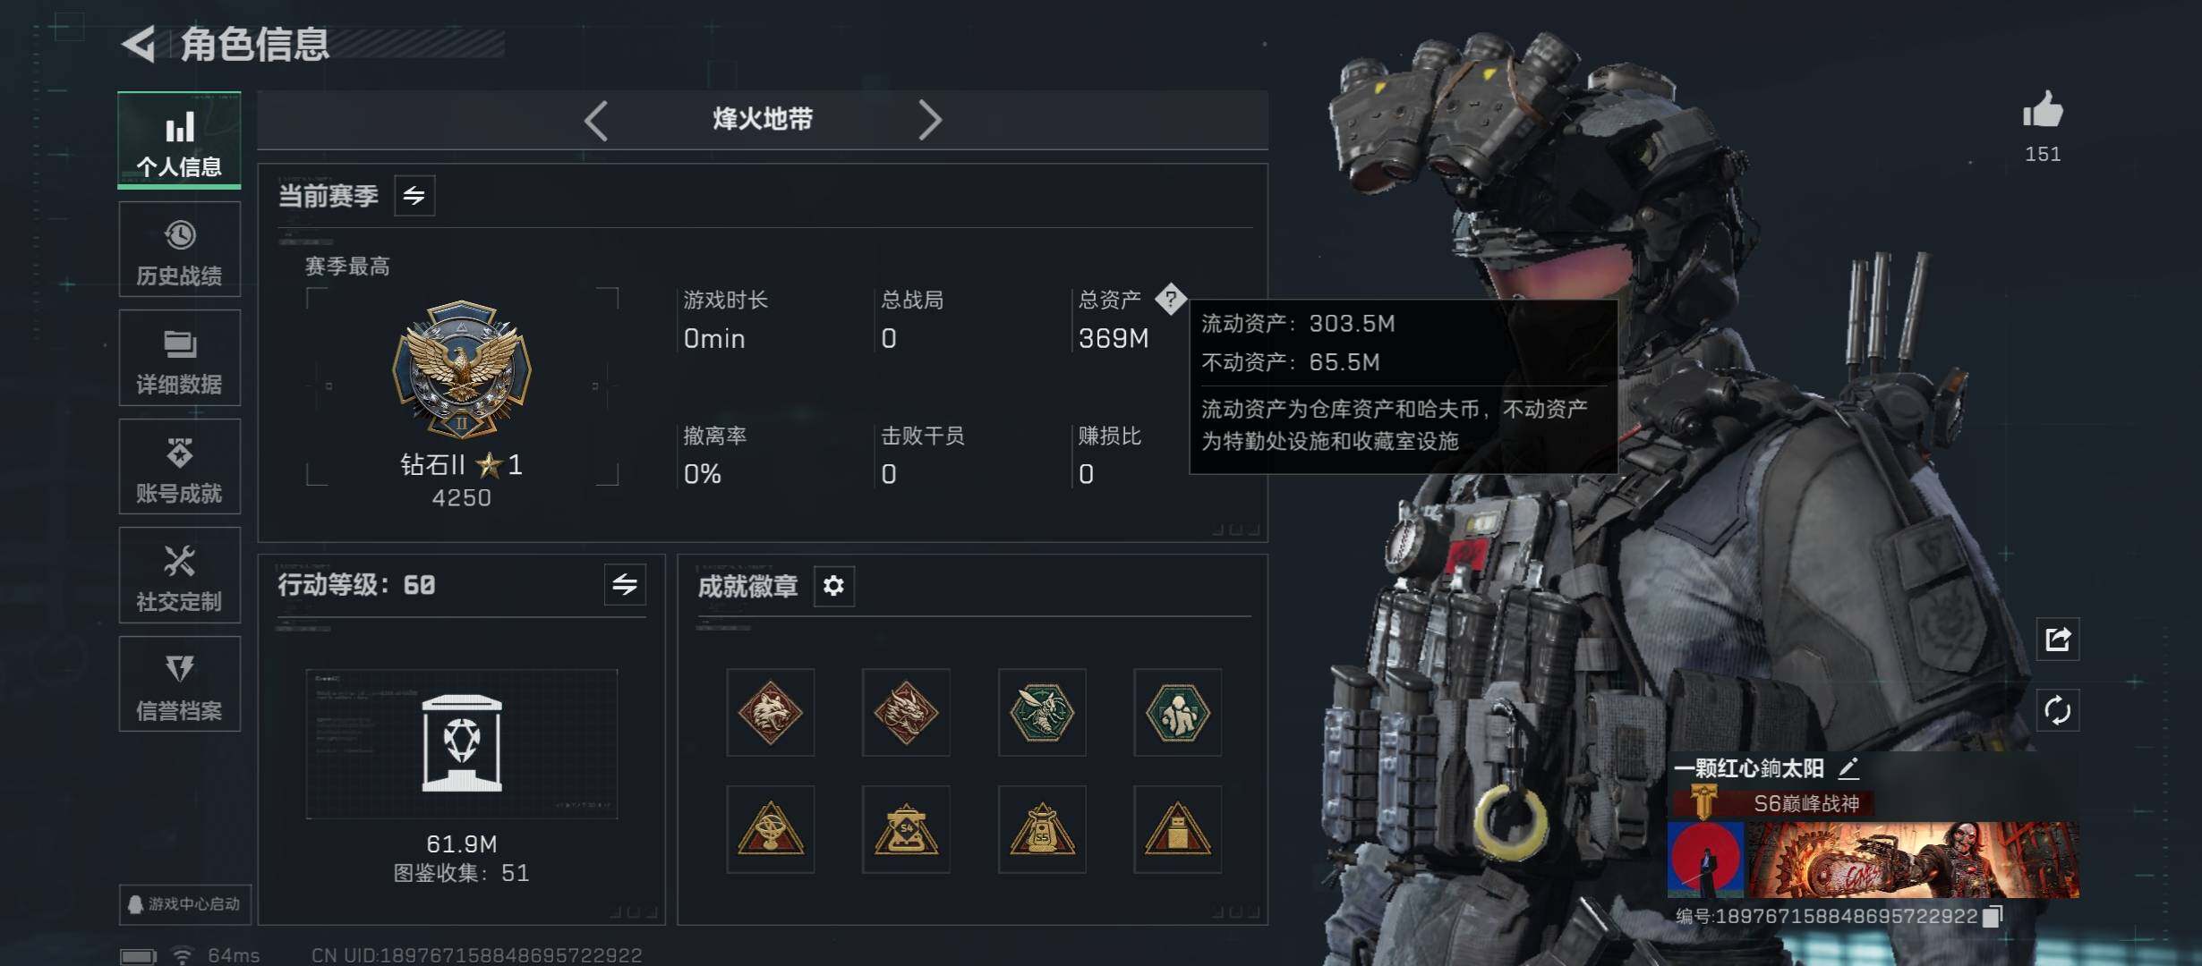Edit the player nickname with pencil icon
Screen dimensions: 2202x966
pyautogui.click(x=1848, y=767)
